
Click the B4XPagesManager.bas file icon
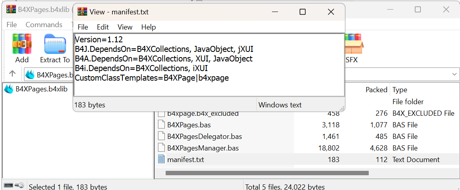point(161,148)
